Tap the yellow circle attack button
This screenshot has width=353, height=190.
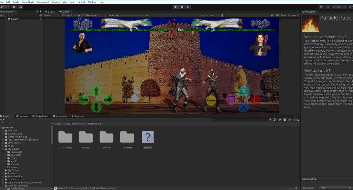click(x=211, y=100)
